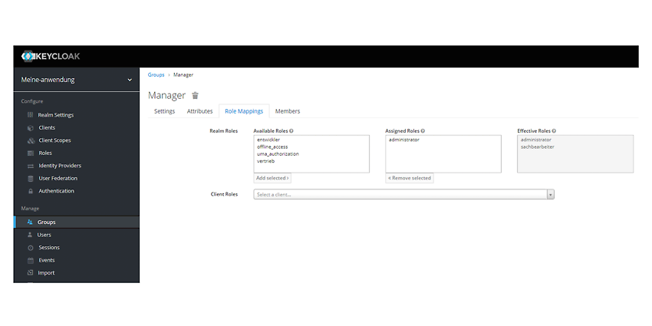The image size is (652, 326).
Task: Click the Remove selected button
Action: [x=410, y=178]
